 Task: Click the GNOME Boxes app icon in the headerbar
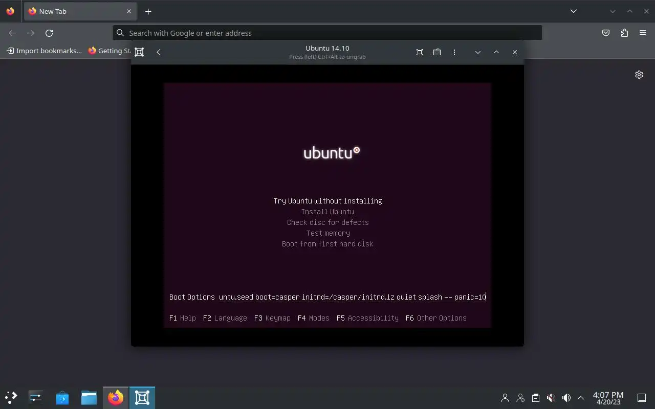[x=139, y=52]
